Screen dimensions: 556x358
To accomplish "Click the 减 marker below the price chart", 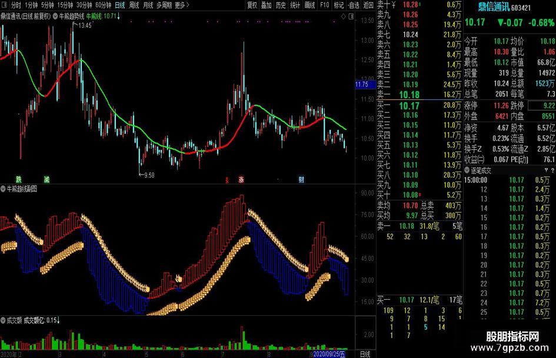I will (47, 179).
